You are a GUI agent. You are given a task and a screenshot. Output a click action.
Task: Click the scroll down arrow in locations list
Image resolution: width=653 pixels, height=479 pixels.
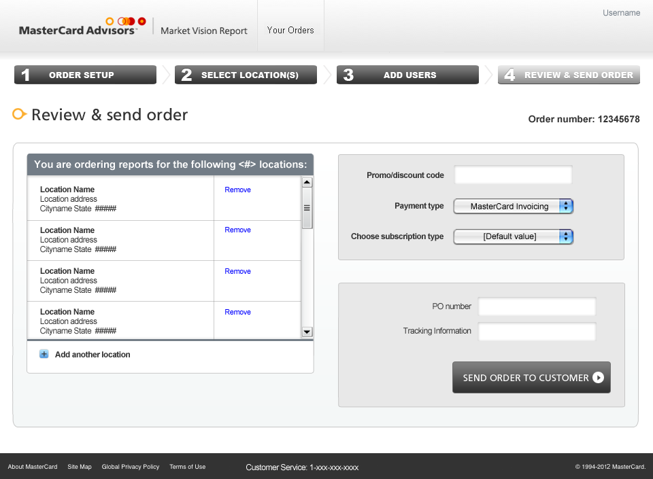point(307,332)
